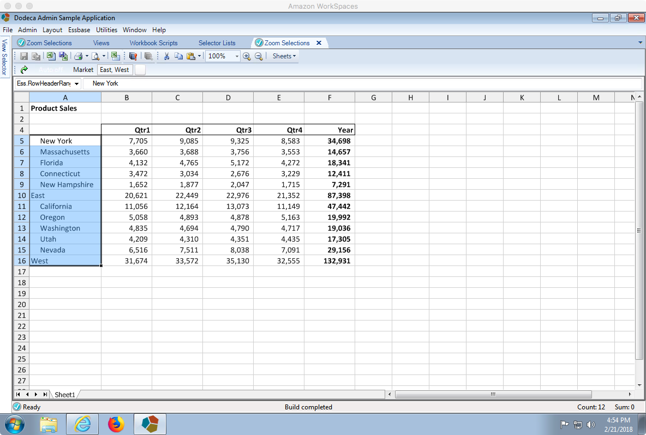Screen dimensions: 646x435
Task: Click the Essbase cube with exclamation icon
Action: [133, 56]
